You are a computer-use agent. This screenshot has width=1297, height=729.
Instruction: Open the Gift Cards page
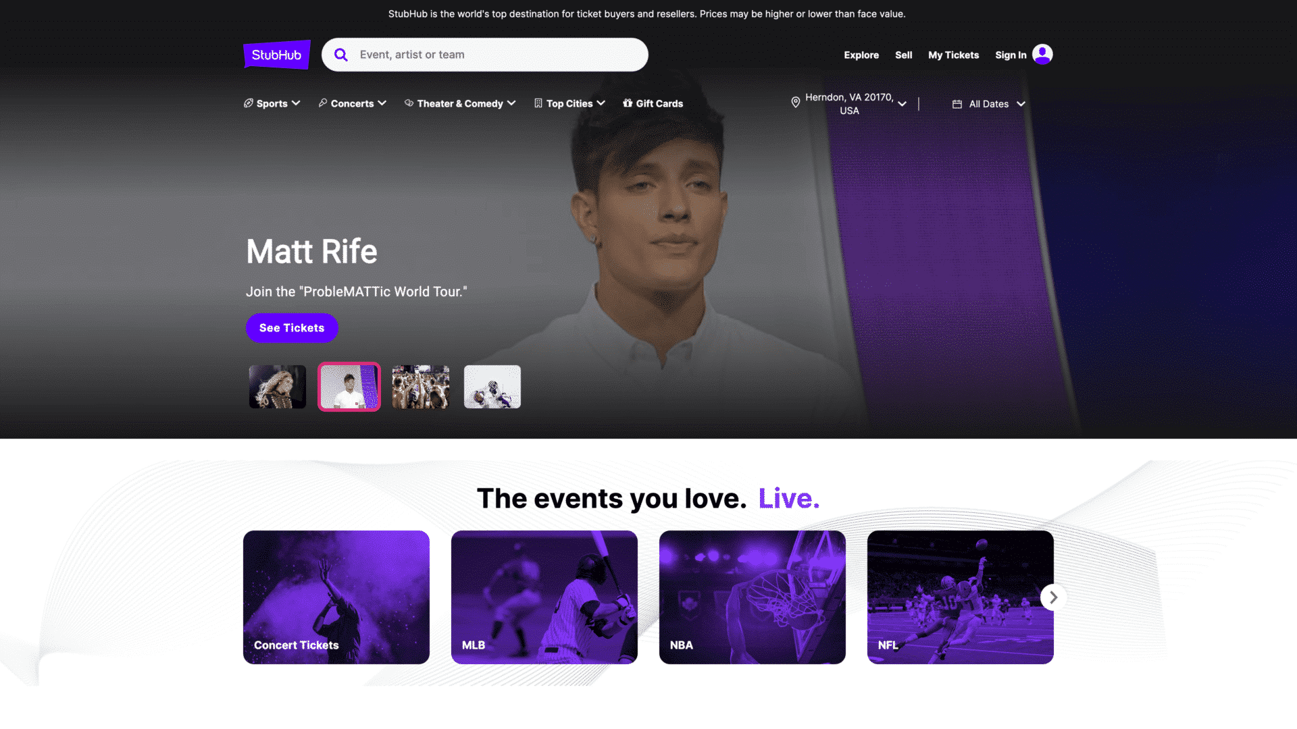[653, 103]
